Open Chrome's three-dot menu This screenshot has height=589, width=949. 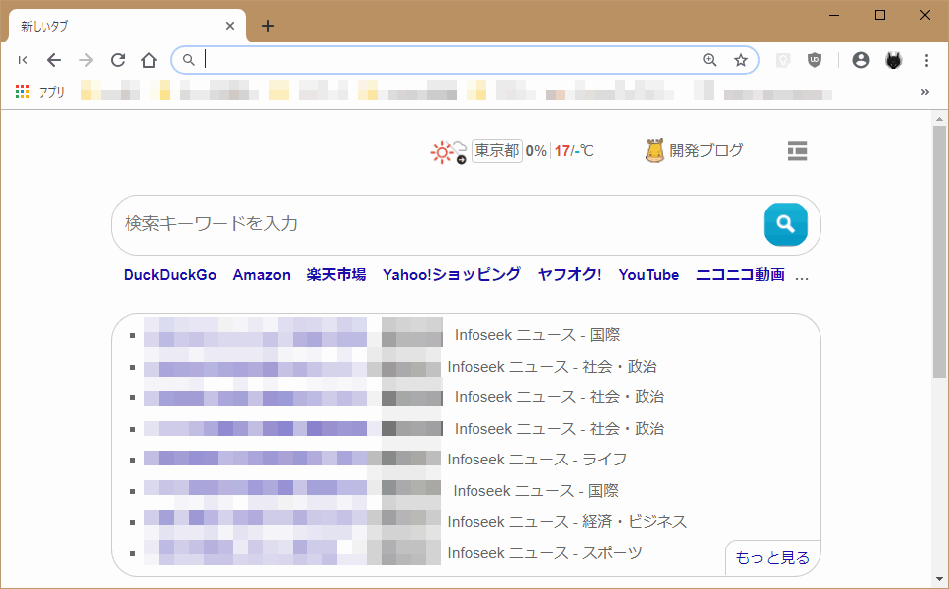926,60
